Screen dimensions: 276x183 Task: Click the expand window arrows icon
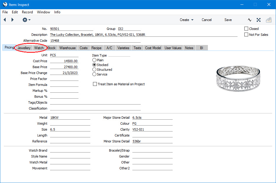click(x=259, y=20)
